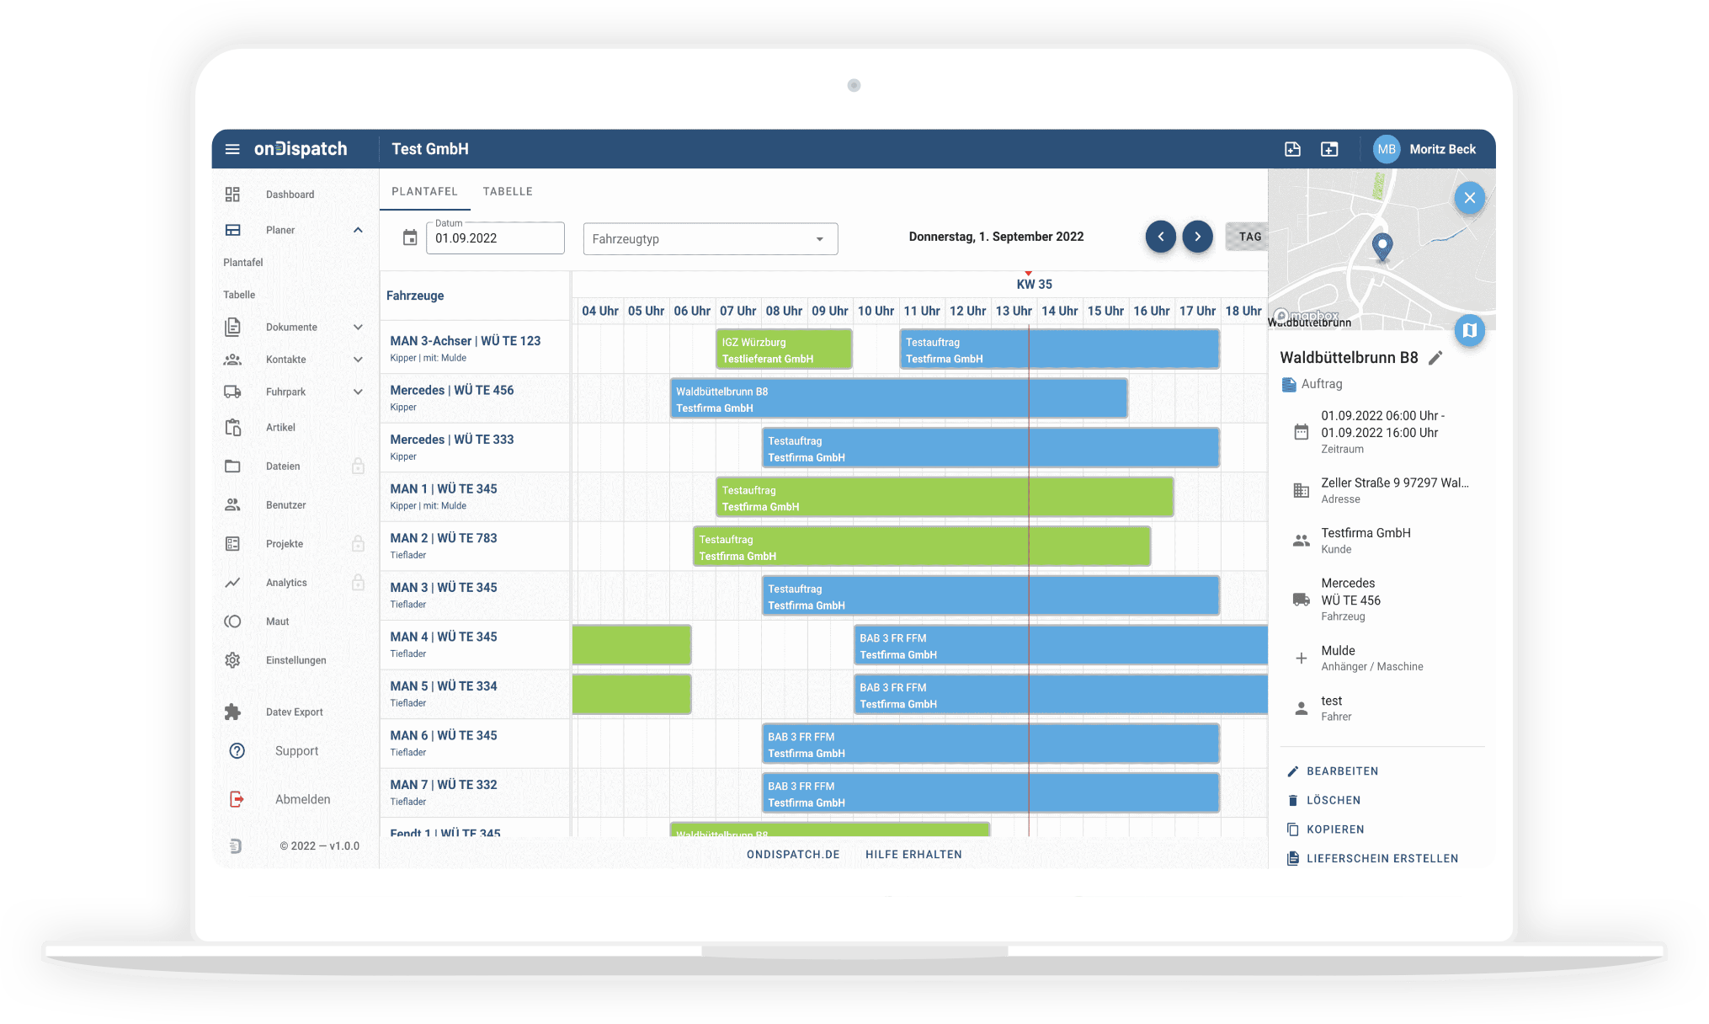The width and height of the screenshot is (1709, 1024).
Task: Click LIEFERSCHEIN ERSTELLEN in the detail panel
Action: click(x=1383, y=858)
